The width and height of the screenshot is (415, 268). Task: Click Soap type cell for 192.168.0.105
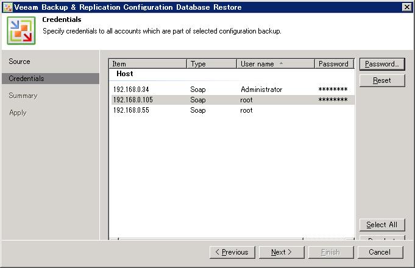(x=198, y=100)
